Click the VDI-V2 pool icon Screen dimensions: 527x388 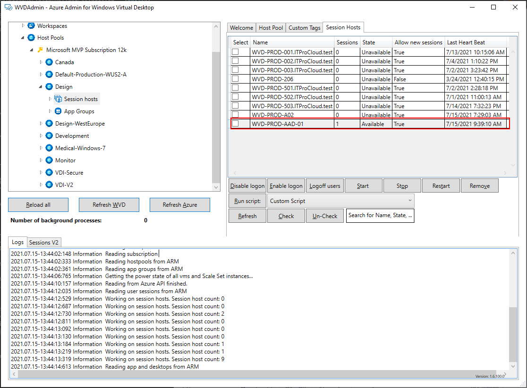point(49,185)
